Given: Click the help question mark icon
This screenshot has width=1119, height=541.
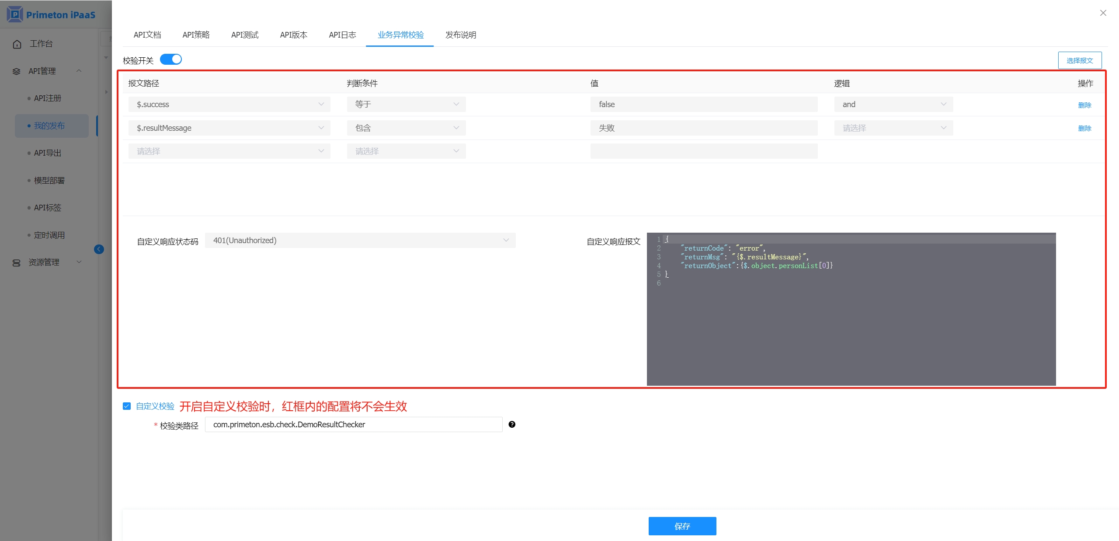Looking at the screenshot, I should point(512,424).
